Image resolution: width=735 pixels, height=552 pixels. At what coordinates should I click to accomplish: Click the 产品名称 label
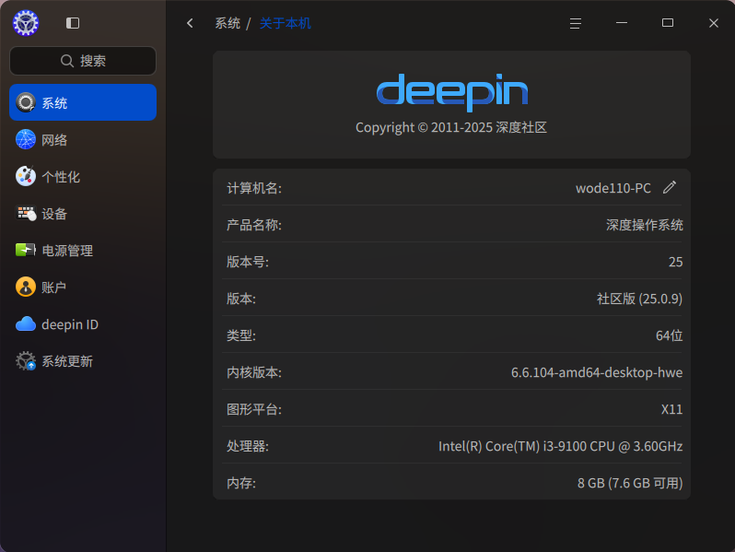point(254,225)
